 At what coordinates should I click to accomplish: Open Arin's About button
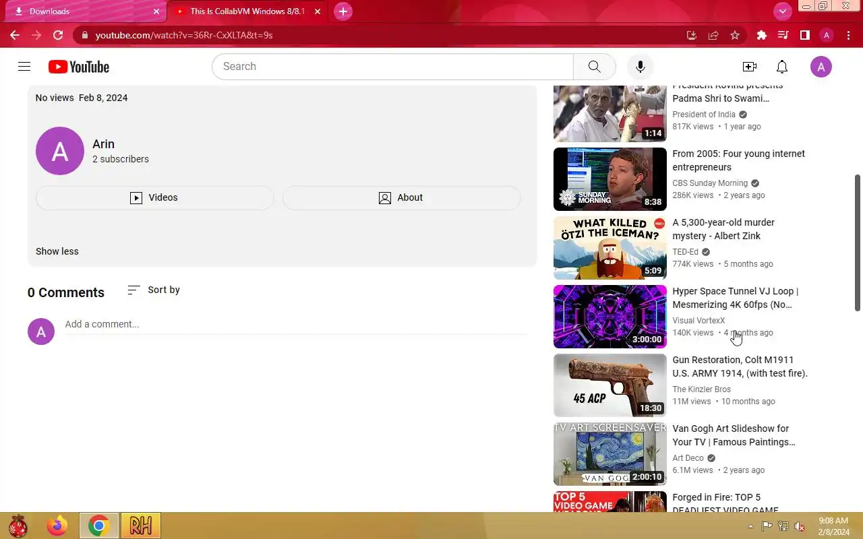(401, 197)
